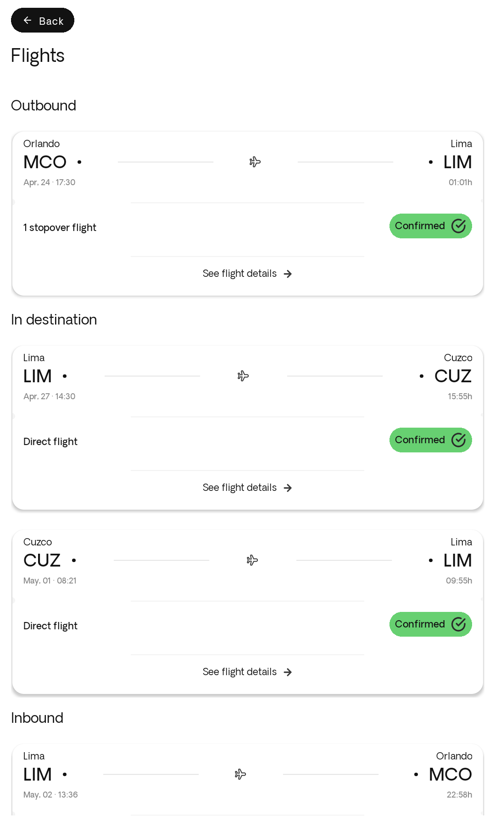Click arrow beside outbound See flight details
This screenshot has width=495, height=831.
pos(288,274)
